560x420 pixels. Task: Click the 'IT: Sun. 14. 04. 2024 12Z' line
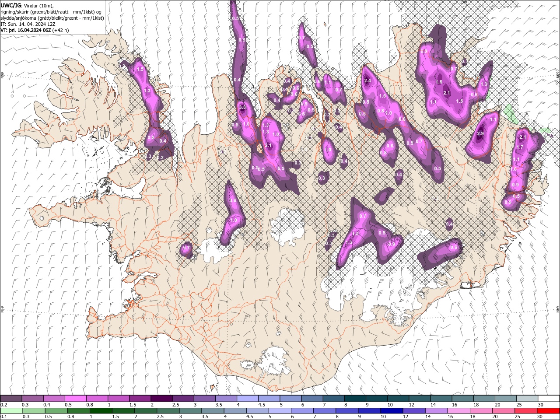[x=28, y=24]
